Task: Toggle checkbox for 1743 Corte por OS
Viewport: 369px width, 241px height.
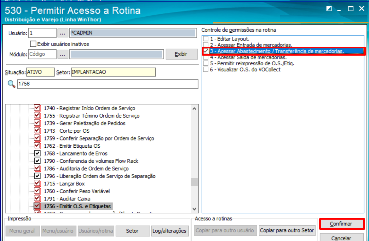Action: tap(37, 130)
